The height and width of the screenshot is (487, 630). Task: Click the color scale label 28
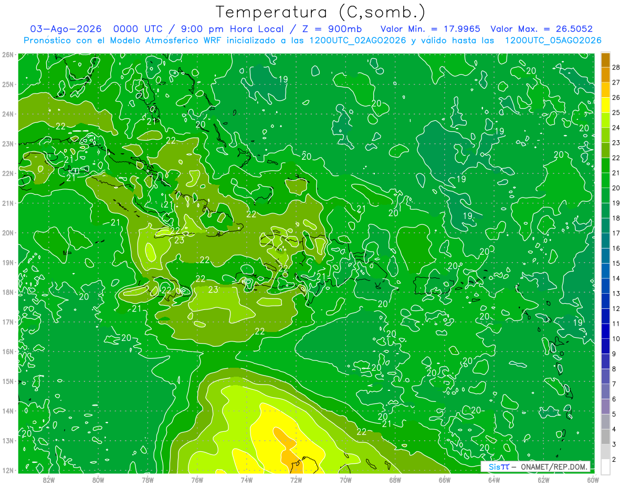click(616, 67)
